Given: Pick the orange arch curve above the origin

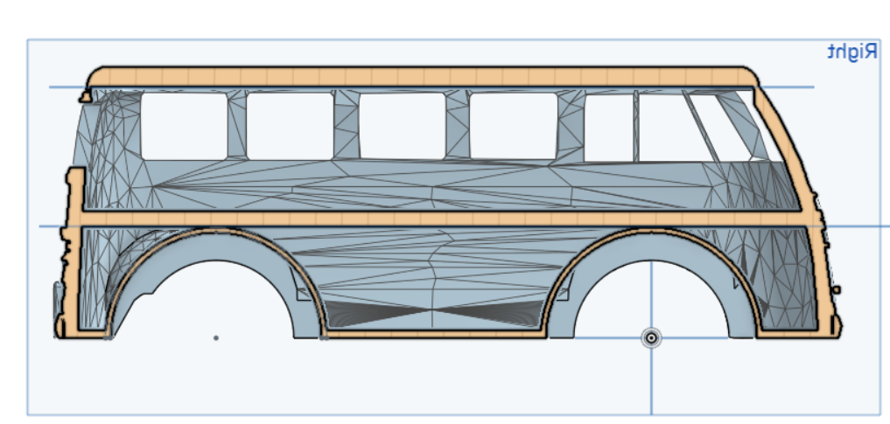Looking at the screenshot, I should click(x=651, y=233).
